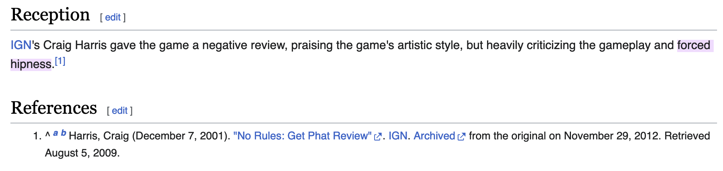Jump to citation backlink "a"

tap(56, 133)
